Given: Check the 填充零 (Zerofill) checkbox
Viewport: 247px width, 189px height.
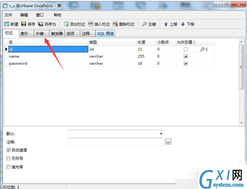Looking at the screenshot, I should click(x=8, y=167).
